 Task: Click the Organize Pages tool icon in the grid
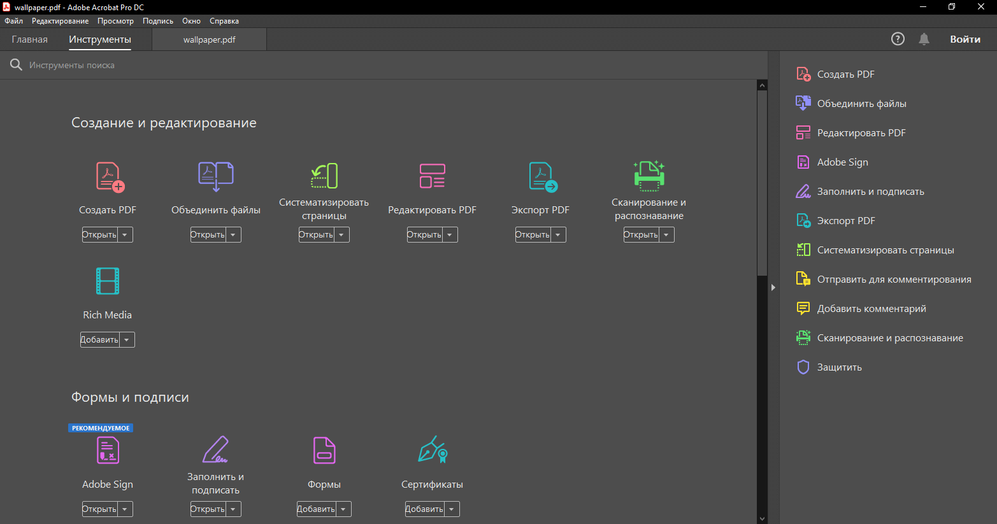324,176
